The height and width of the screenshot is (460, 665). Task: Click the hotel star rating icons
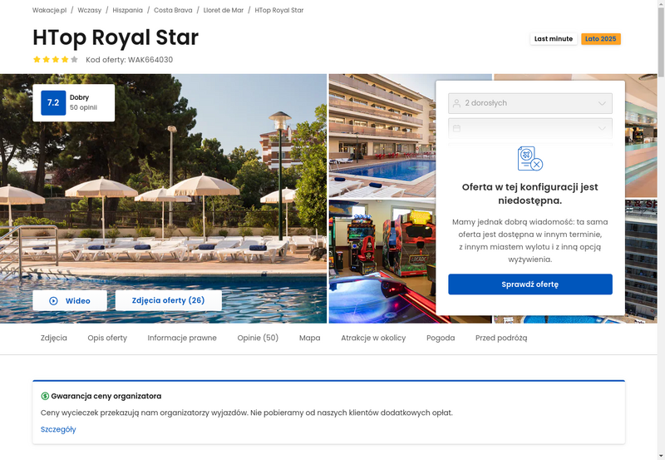(x=56, y=59)
